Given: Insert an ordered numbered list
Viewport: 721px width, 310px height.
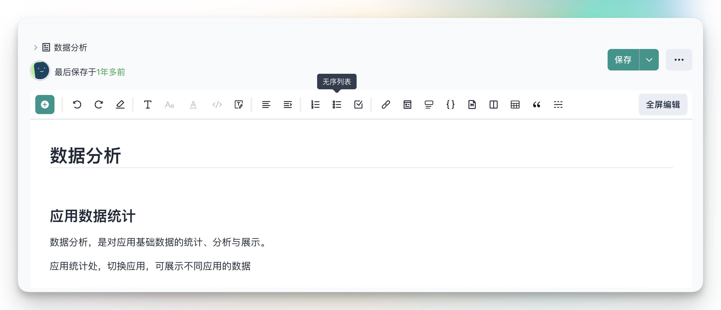Looking at the screenshot, I should tap(315, 105).
